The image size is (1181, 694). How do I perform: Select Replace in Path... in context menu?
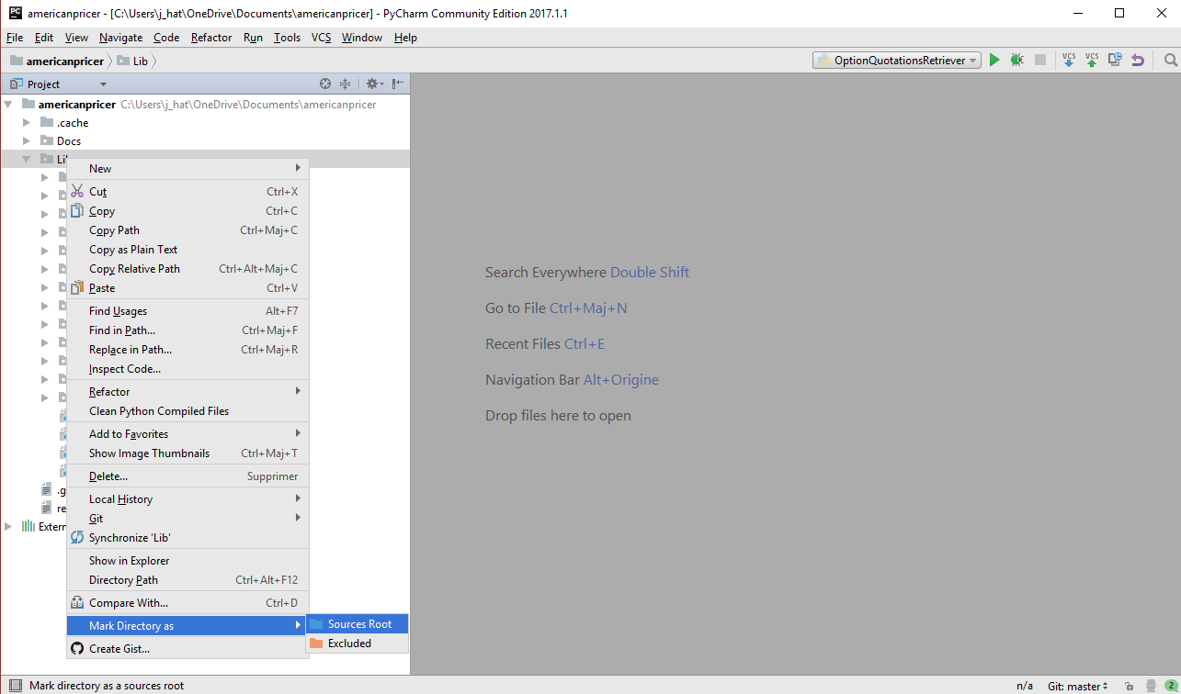coord(187,349)
